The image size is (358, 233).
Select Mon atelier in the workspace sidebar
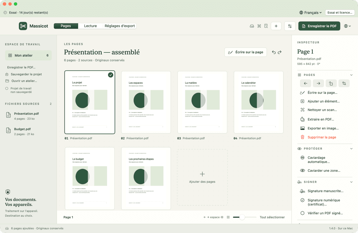28,55
